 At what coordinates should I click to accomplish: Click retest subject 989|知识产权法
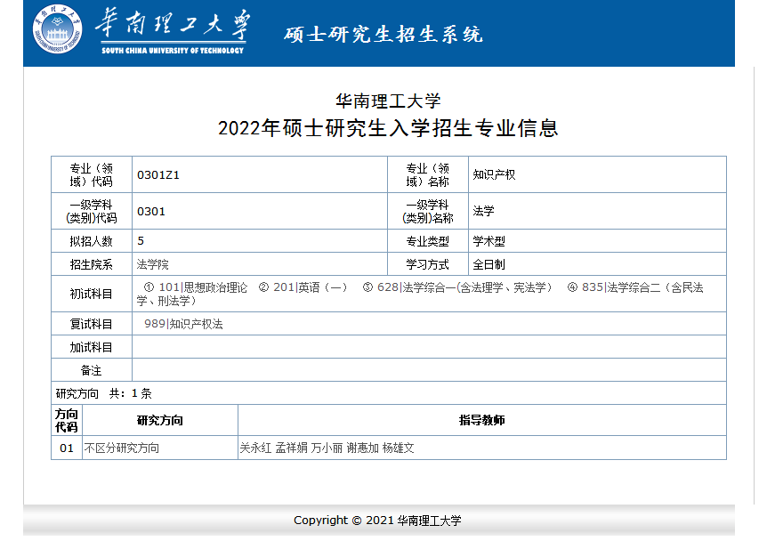[183, 324]
